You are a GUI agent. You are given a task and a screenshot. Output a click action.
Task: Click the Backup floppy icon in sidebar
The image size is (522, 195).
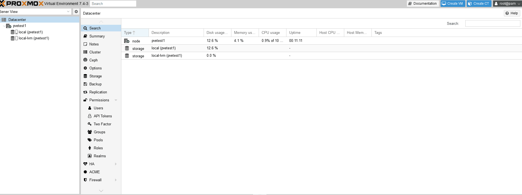pos(85,84)
